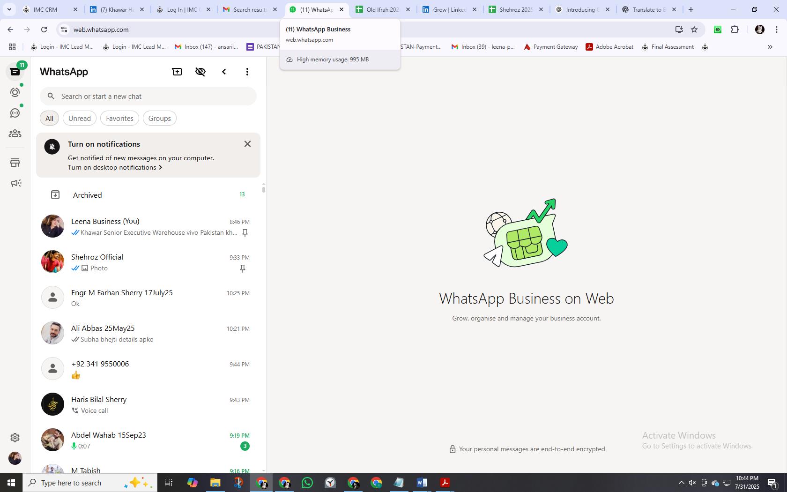Screen dimensions: 787x492
Task: Click Ali Abbas profile picture
Action: pyautogui.click(x=52, y=333)
